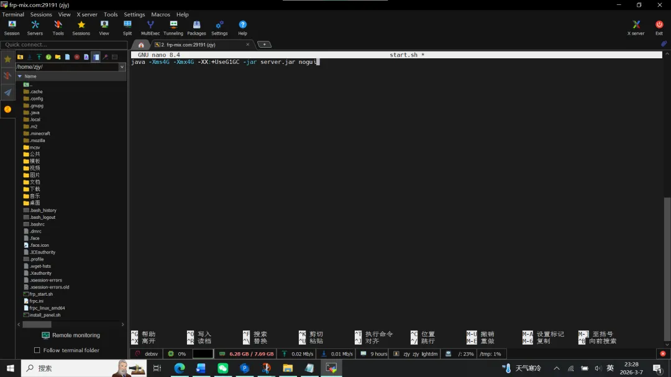Click the Tools toolbar icon
The height and width of the screenshot is (377, 671).
tap(58, 28)
